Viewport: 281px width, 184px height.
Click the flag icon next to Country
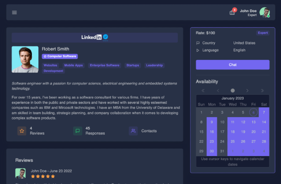pos(198,43)
